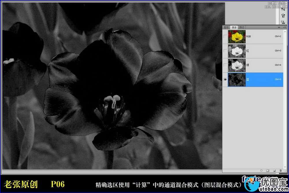Image resolution: width=289 pixels, height=193 pixels.
Task: Click the delete channel trash icon
Action: (280, 171)
